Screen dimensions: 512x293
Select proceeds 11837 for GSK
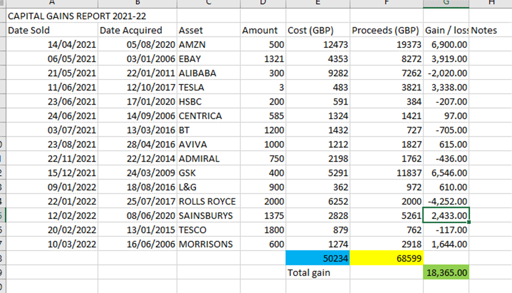pos(387,173)
